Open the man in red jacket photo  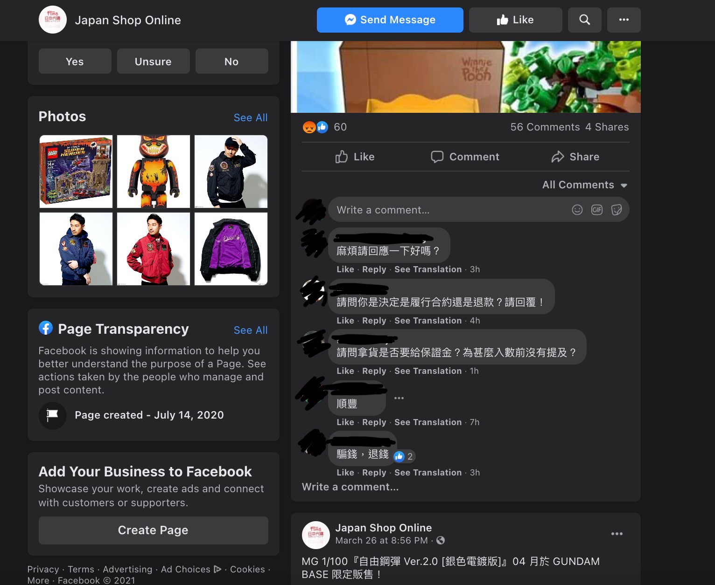[154, 249]
